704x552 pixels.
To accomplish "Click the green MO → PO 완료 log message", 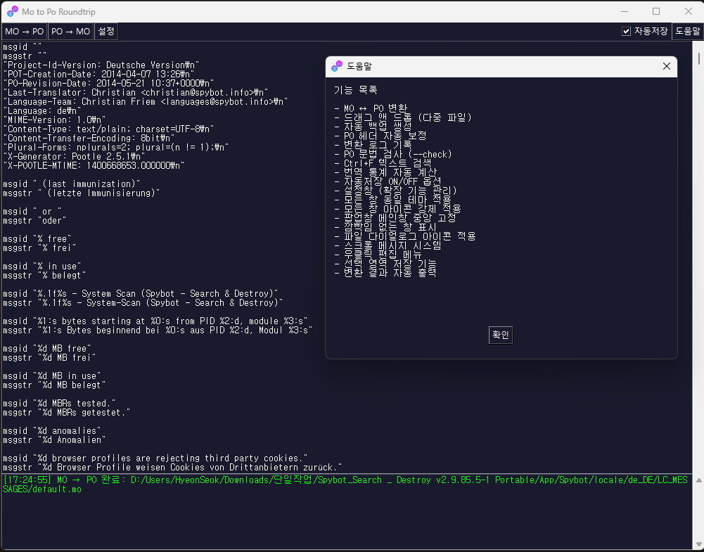I will [x=345, y=484].
